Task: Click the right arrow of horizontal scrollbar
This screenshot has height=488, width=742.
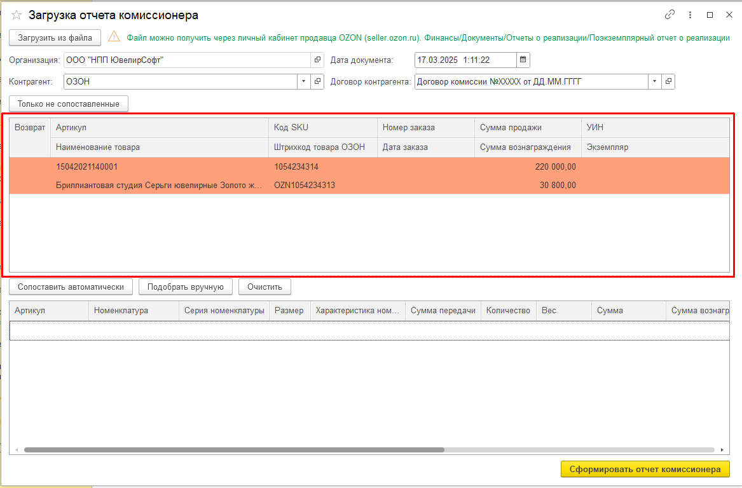Action: pos(722,450)
